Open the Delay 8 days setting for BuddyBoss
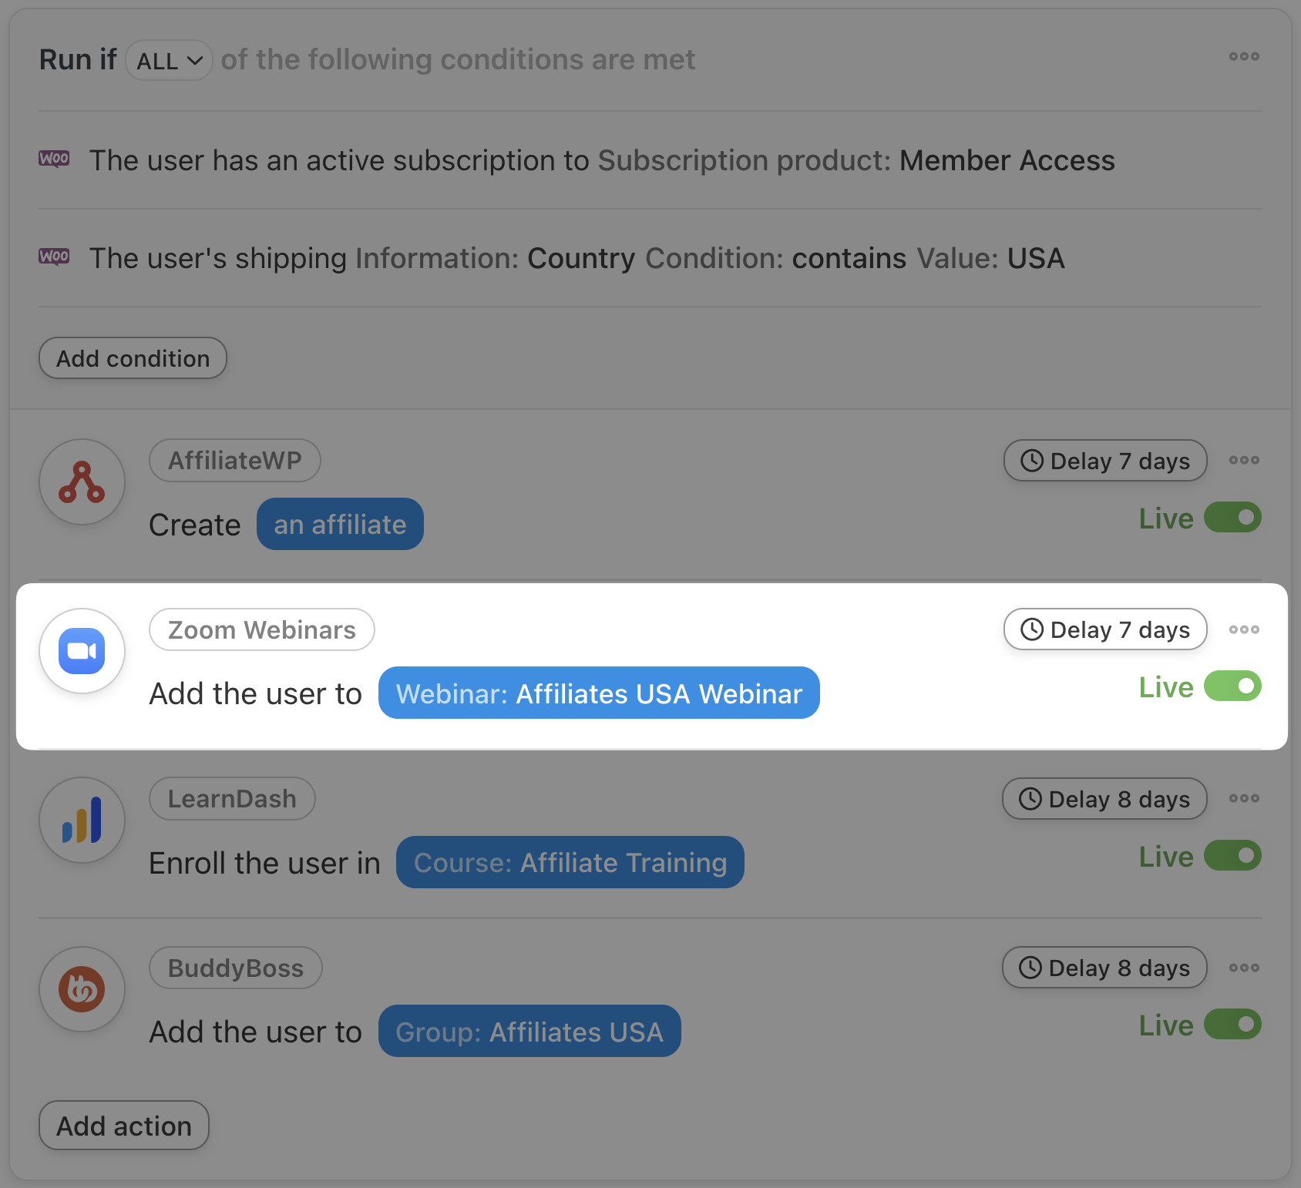Viewport: 1301px width, 1188px height. pyautogui.click(x=1104, y=968)
